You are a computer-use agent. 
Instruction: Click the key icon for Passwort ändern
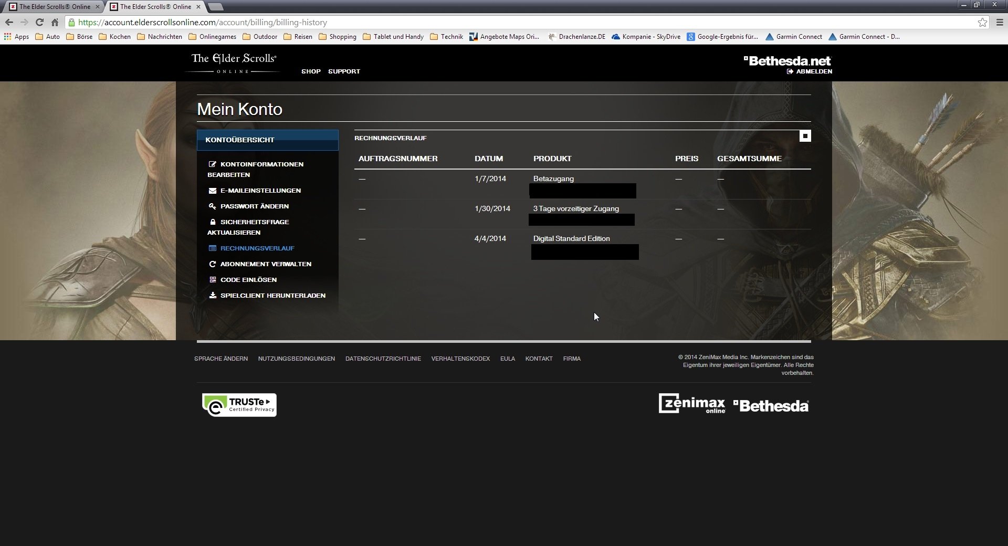click(x=213, y=206)
